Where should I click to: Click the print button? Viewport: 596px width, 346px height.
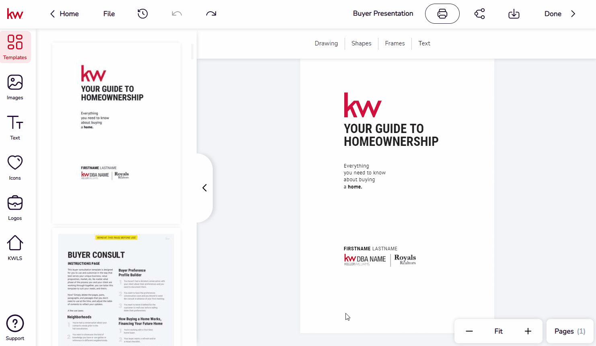tap(442, 14)
